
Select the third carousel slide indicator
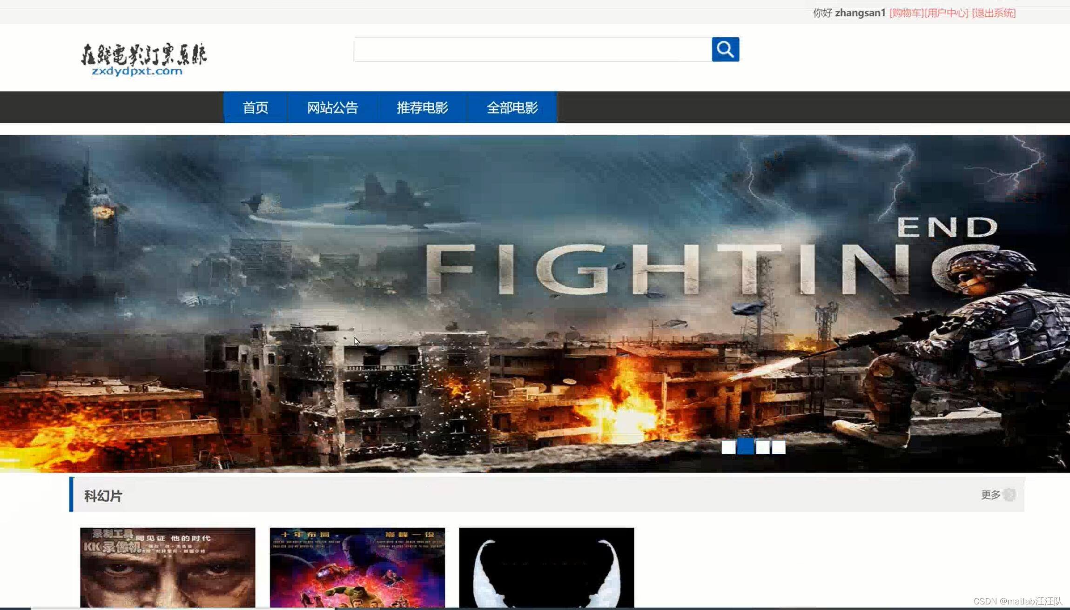pos(762,447)
